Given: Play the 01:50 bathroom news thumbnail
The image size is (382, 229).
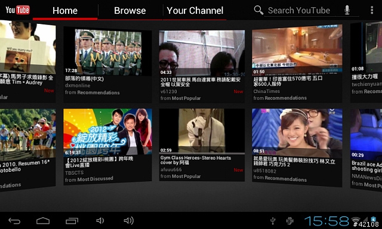Looking at the screenshot, I should 297,49.
